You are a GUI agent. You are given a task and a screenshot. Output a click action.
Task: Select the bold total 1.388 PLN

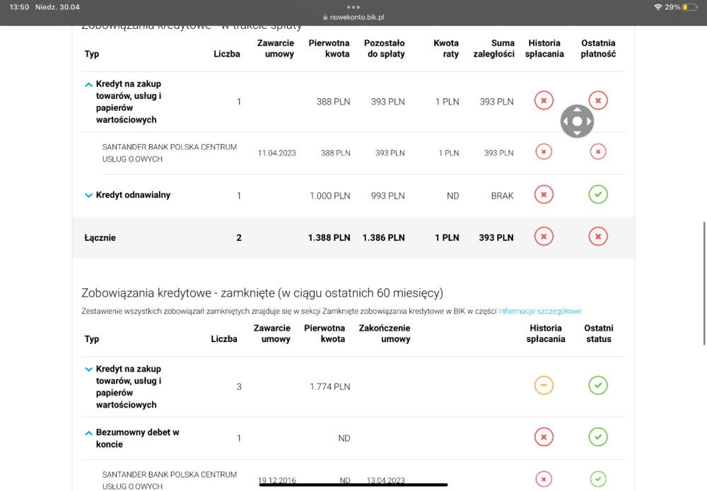329,238
